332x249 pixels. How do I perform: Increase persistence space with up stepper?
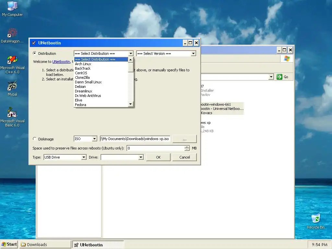pyautogui.click(x=187, y=147)
